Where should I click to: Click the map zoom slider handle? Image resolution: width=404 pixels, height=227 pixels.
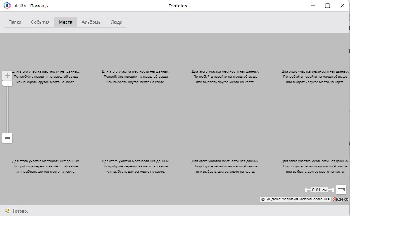click(x=7, y=83)
